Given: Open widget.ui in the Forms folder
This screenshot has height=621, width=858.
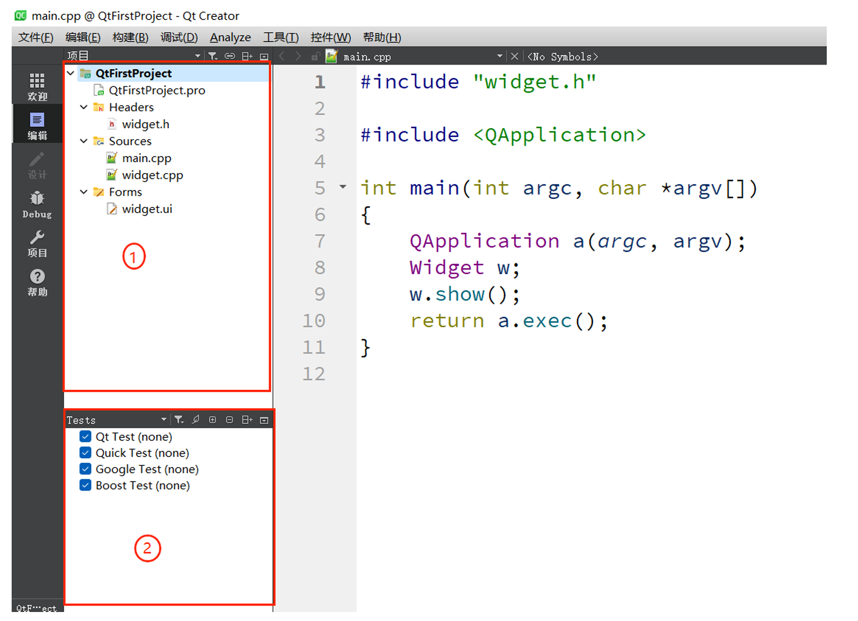Looking at the screenshot, I should click(x=147, y=209).
